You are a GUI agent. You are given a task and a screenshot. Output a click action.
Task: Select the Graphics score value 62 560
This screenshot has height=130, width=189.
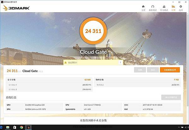pyautogui.click(x=88, y=80)
